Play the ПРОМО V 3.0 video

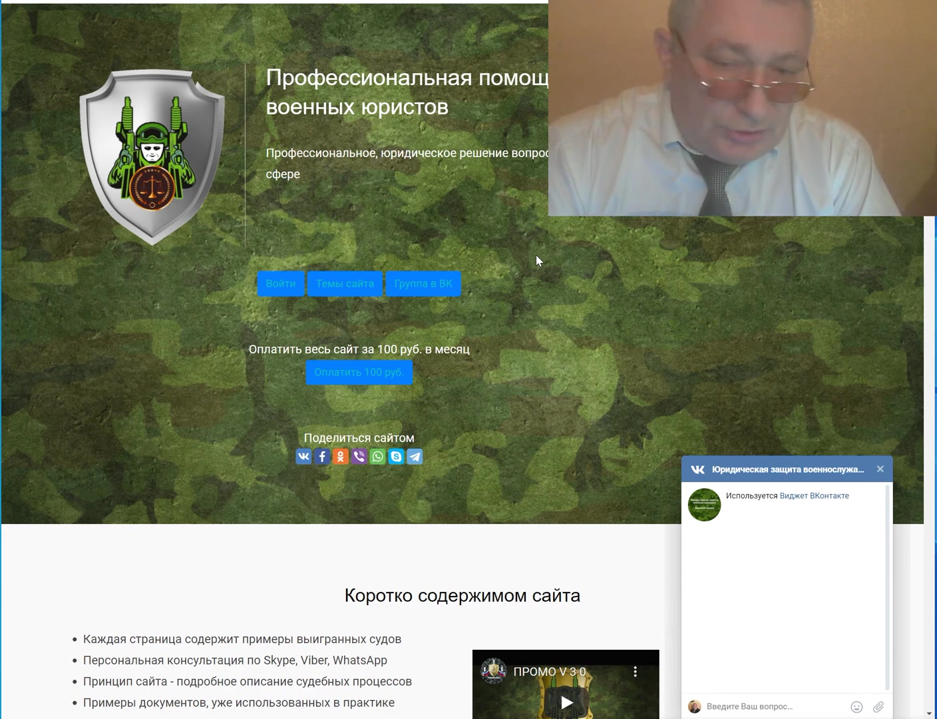[566, 702]
